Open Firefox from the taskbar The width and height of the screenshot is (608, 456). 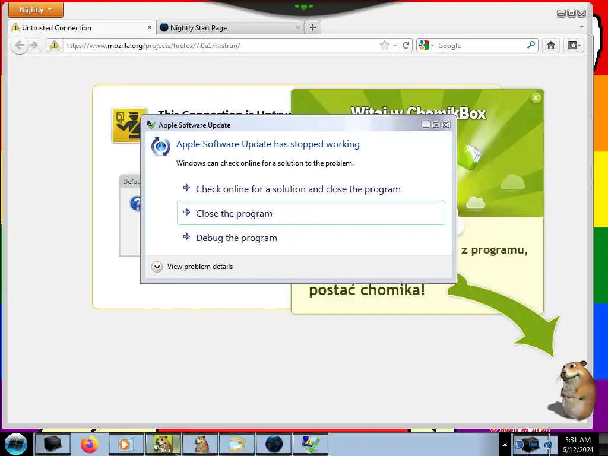[90, 444]
